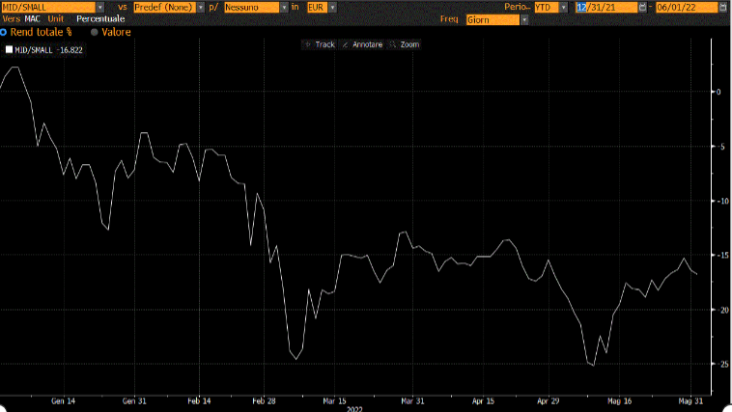Select the Valore radio option
This screenshot has height=412, width=732.
click(x=94, y=32)
